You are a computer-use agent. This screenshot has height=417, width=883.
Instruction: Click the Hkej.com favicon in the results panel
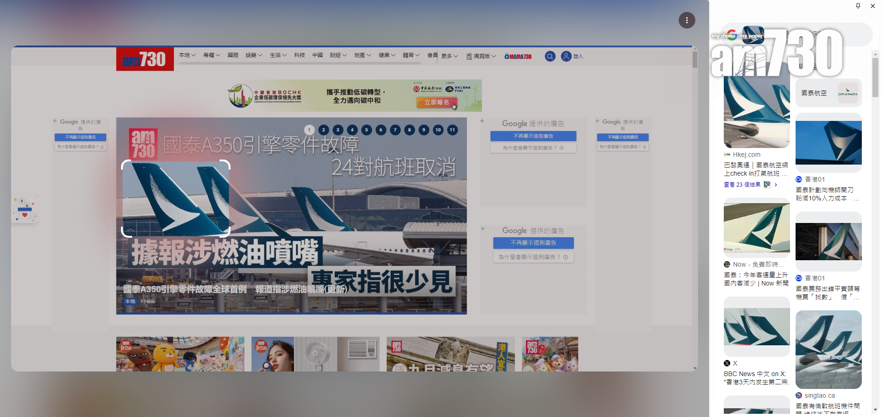727,154
